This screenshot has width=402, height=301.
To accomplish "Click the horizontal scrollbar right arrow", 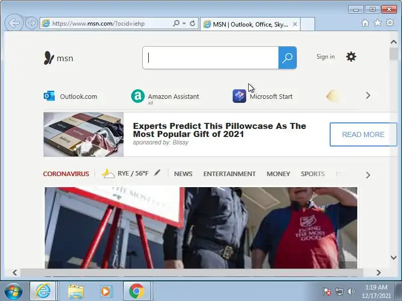I will 378,272.
